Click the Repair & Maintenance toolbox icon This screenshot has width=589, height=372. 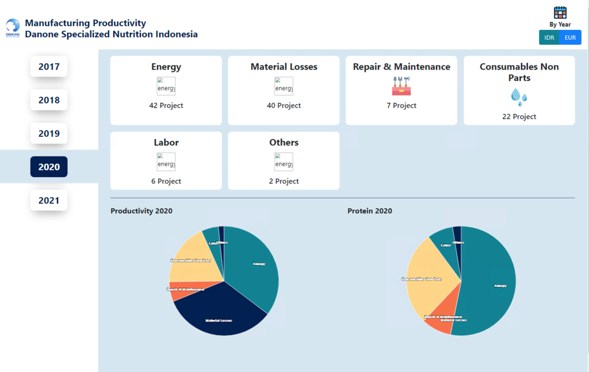tap(401, 86)
